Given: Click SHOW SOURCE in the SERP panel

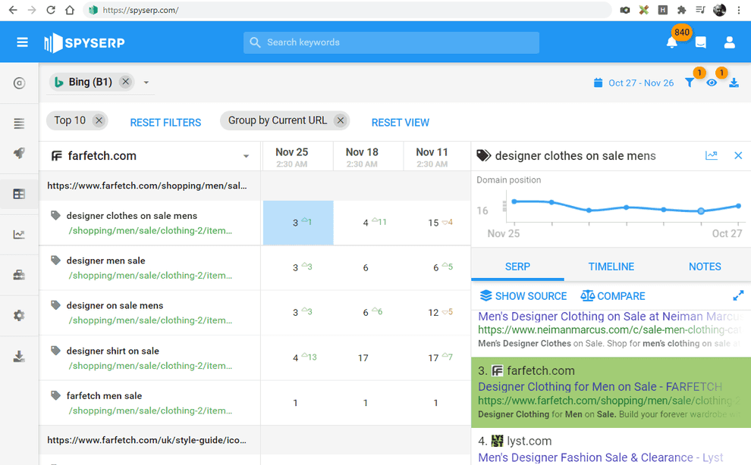Looking at the screenshot, I should [x=524, y=296].
